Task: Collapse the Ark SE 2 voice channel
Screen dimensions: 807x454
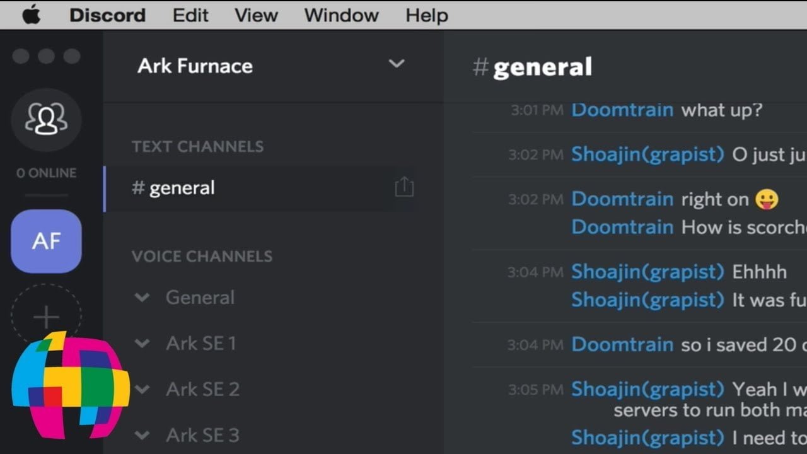Action: pos(142,389)
